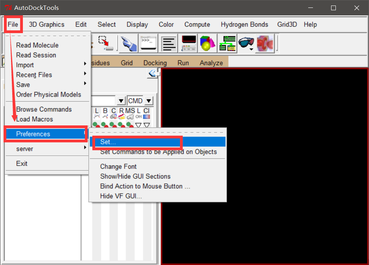The height and width of the screenshot is (265, 369).
Task: Open the Hydrogen Bonds menu
Action: (x=244, y=24)
